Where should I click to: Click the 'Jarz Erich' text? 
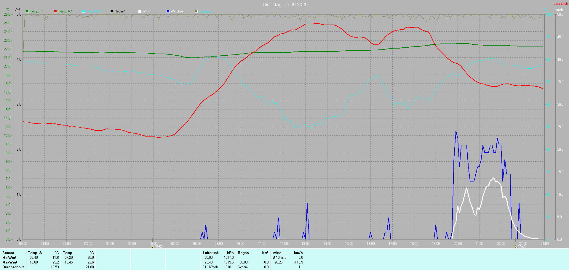click(x=561, y=4)
